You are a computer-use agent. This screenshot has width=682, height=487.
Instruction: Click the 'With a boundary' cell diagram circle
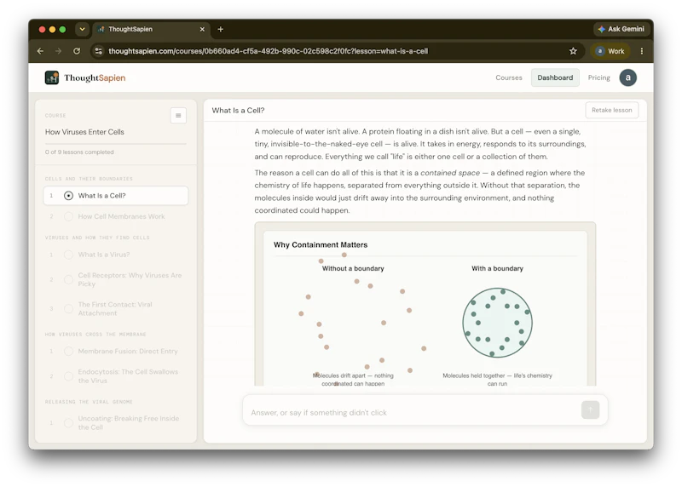[x=497, y=323]
